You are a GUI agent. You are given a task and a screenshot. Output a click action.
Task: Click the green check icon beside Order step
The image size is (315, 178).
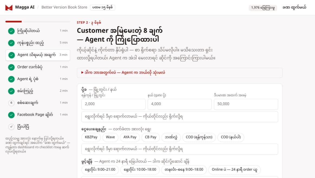(11, 67)
